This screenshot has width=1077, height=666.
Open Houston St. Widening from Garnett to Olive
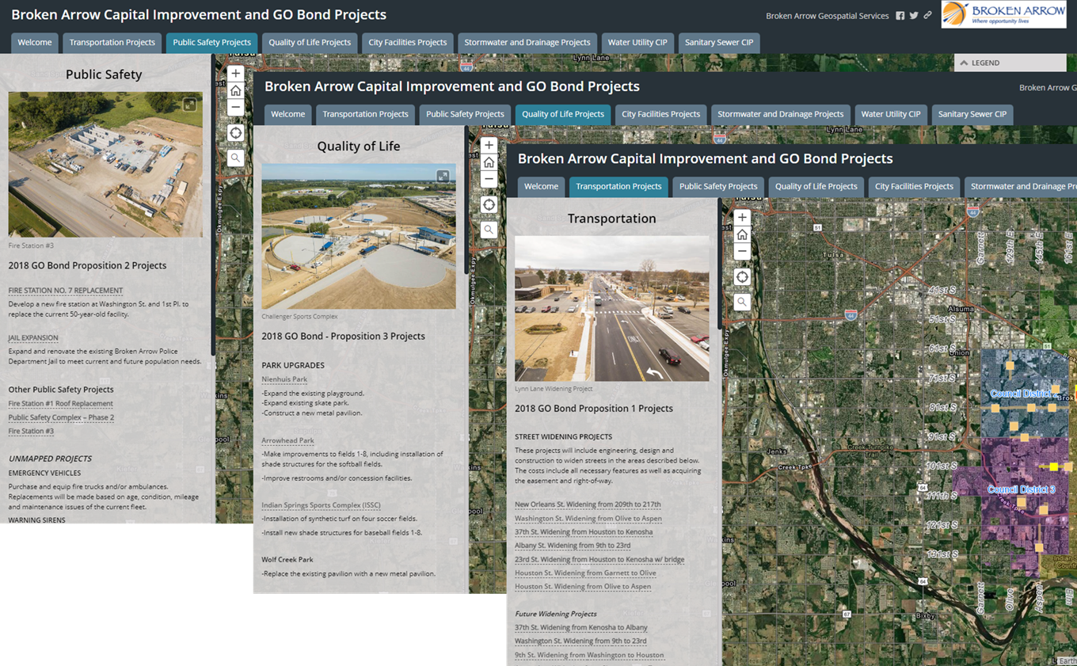[585, 573]
